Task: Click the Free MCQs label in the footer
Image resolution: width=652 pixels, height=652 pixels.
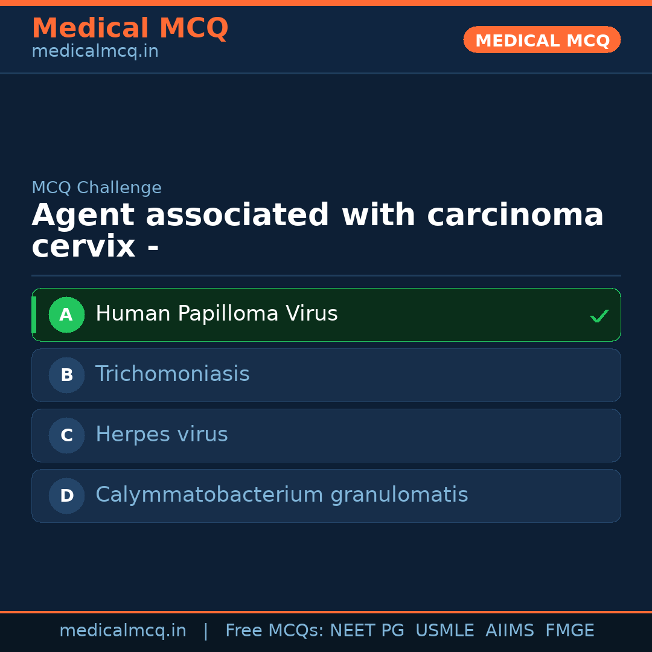Action: click(275, 631)
